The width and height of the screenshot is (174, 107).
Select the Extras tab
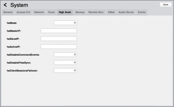pyautogui.click(x=142, y=12)
